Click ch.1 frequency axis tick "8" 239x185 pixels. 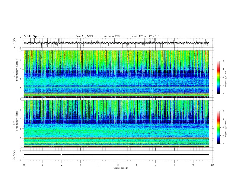click(x=21, y=60)
